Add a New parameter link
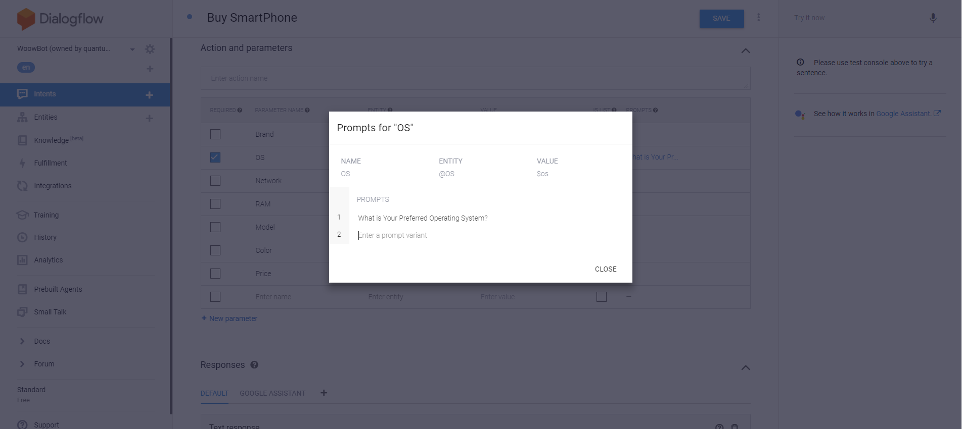The image size is (962, 429). 230,318
